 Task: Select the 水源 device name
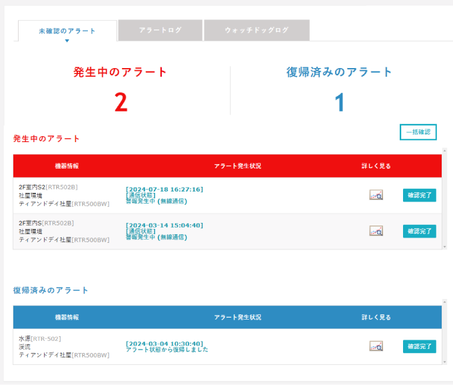[x=25, y=338]
